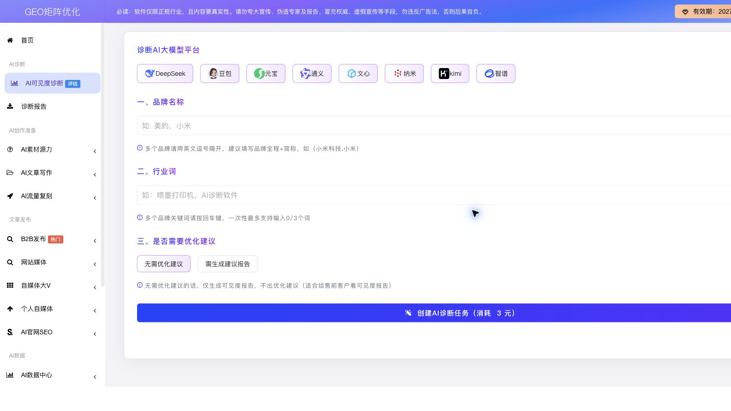Viewport: 731px width, 411px height.
Task: Expand the AI流量复刻 submenu chevron
Action: [x=95, y=198]
